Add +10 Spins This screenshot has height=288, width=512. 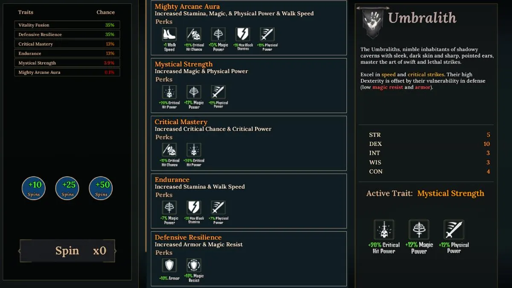click(x=34, y=189)
